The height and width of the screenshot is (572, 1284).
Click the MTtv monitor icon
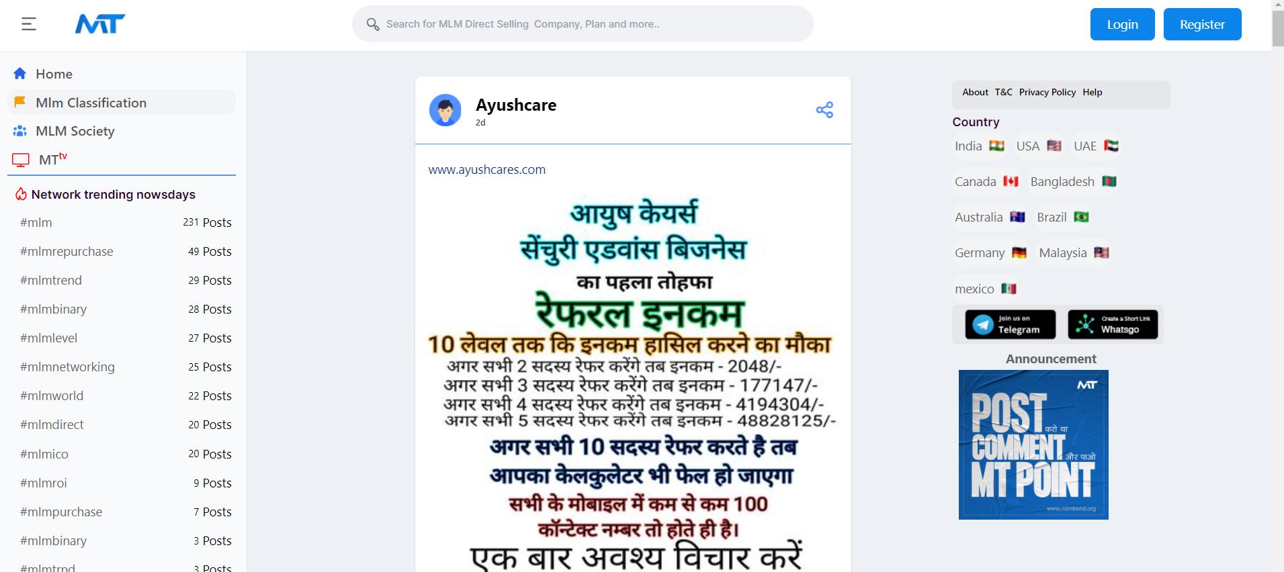tap(21, 160)
